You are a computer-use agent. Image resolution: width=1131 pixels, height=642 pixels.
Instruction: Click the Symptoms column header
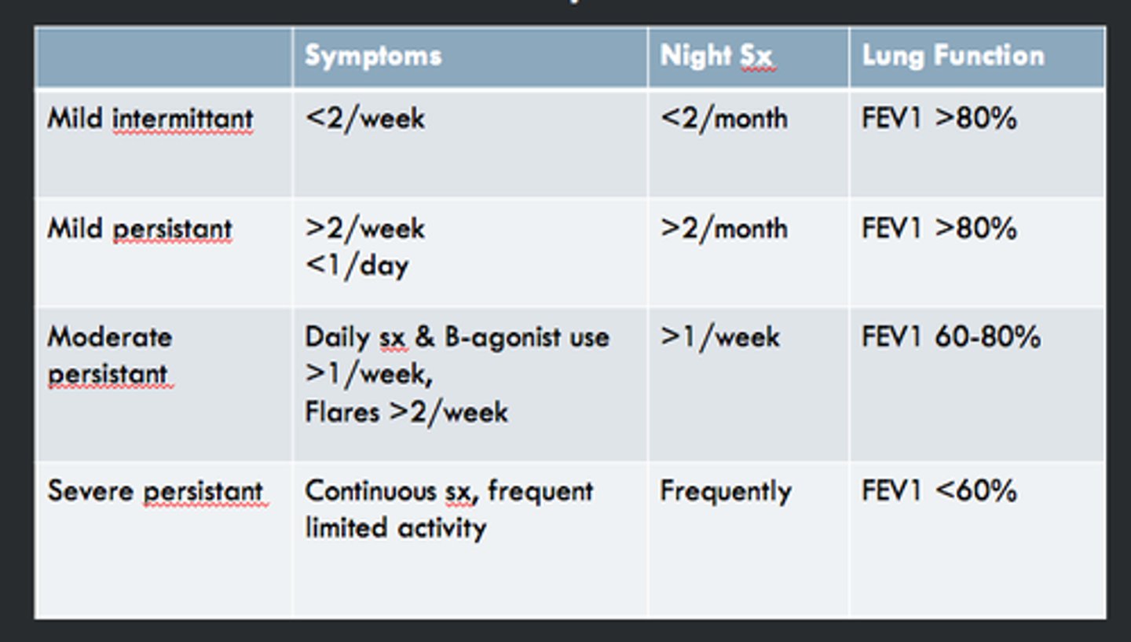click(x=374, y=56)
